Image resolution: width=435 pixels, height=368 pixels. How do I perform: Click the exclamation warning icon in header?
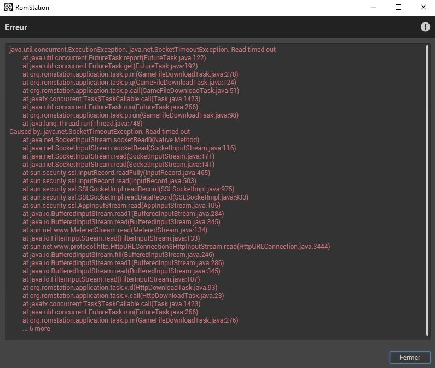pyautogui.click(x=425, y=27)
